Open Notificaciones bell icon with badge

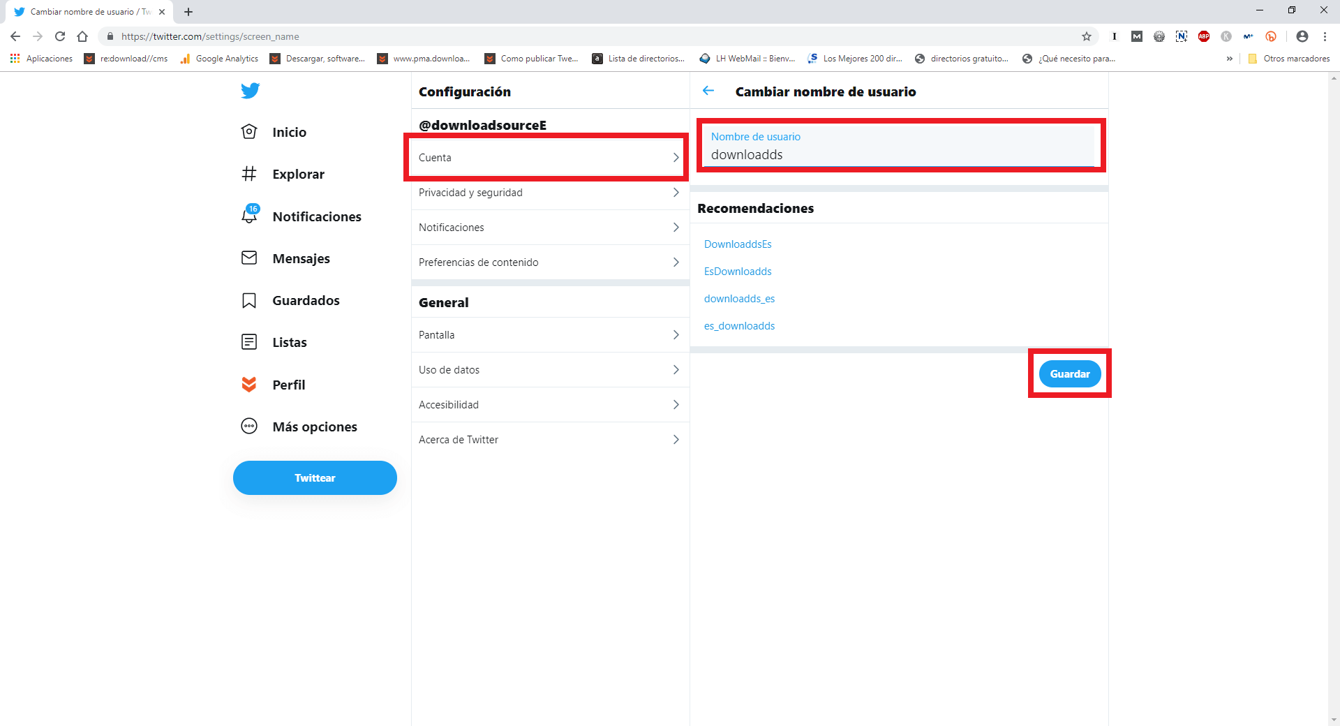[250, 214]
